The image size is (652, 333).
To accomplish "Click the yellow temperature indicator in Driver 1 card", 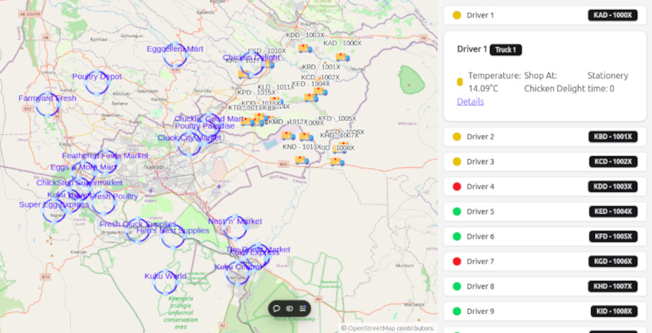I will (460, 81).
